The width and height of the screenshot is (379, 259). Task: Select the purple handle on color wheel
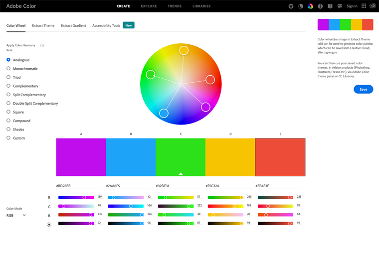205,107
